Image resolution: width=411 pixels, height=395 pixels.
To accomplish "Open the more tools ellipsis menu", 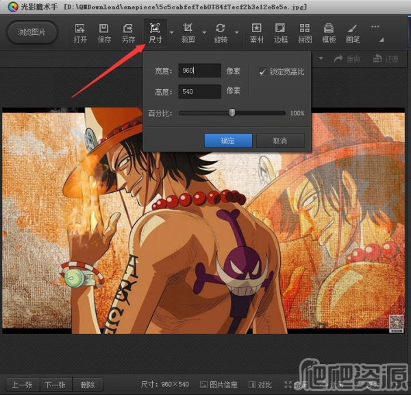I will pyautogui.click(x=375, y=27).
